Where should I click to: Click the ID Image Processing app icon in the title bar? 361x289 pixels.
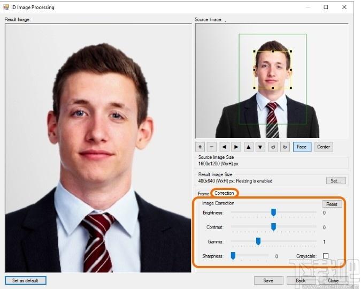coord(6,7)
